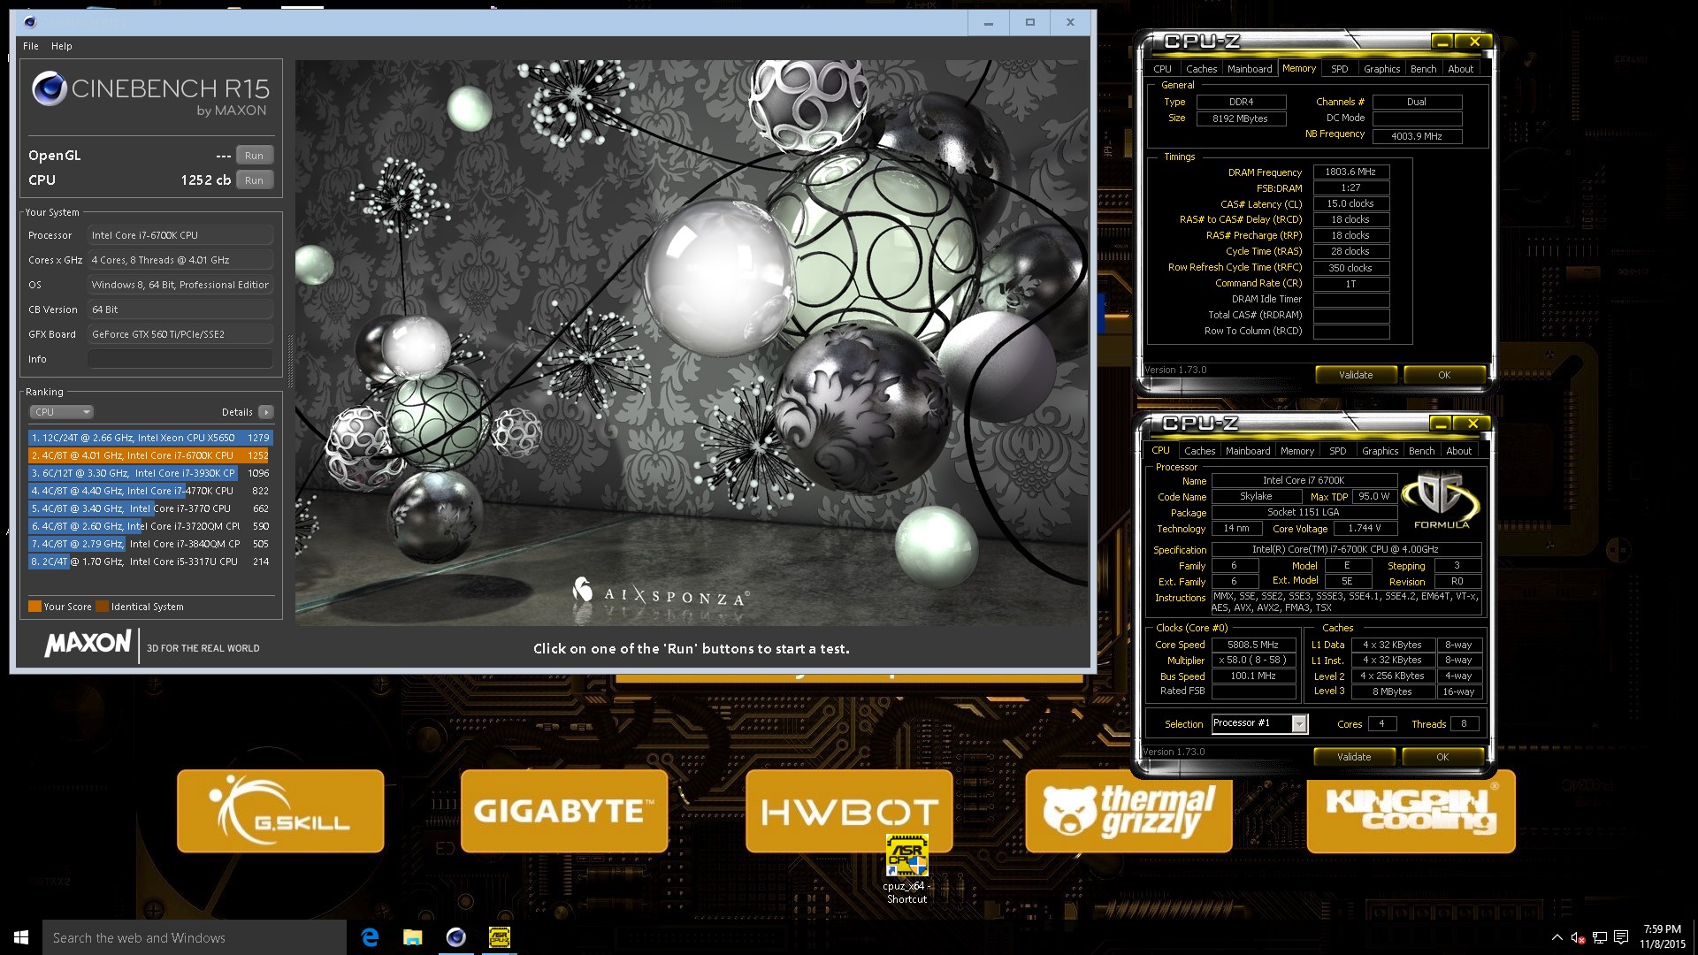Select SPD tab in lower CPU-Z window
Image resolution: width=1698 pixels, height=955 pixels.
pos(1338,451)
